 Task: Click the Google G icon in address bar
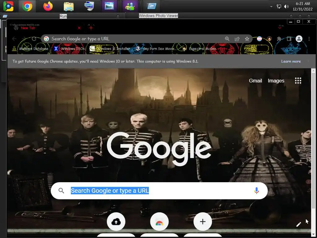[46, 39]
